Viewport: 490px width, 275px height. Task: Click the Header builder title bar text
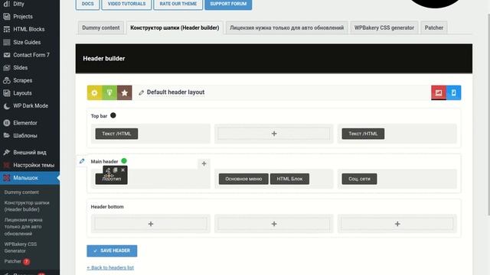tap(104, 59)
